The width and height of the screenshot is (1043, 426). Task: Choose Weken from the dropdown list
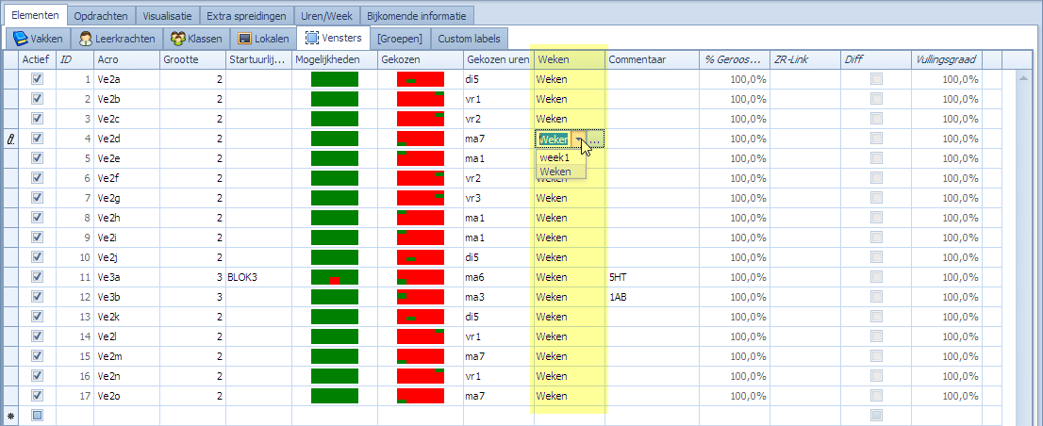point(561,172)
